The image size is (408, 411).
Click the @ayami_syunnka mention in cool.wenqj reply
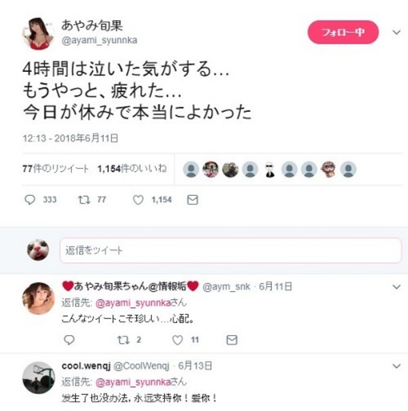tap(133, 382)
